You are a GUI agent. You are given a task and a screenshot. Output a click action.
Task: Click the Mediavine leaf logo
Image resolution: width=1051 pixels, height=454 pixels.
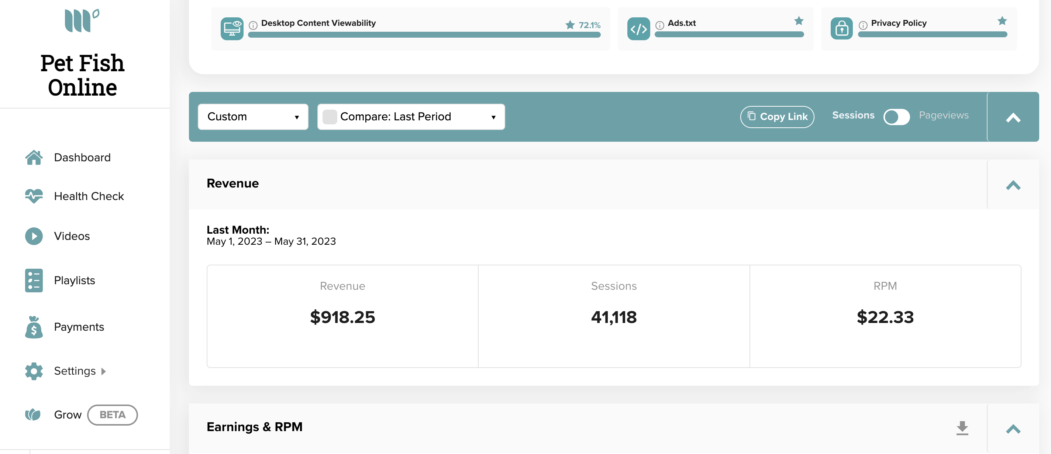pyautogui.click(x=82, y=20)
